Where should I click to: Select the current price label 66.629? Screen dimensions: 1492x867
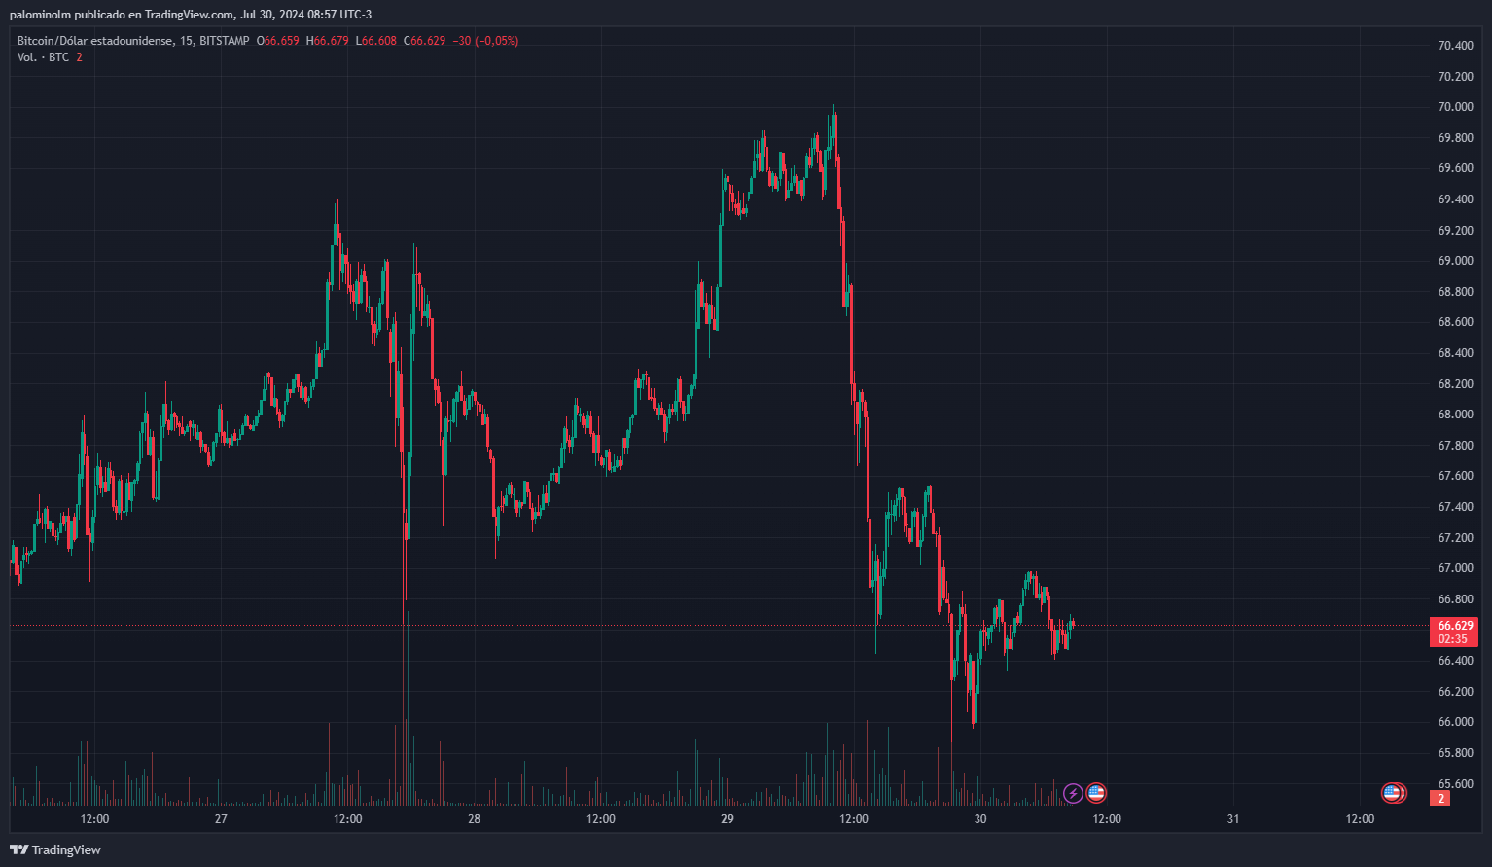pyautogui.click(x=1455, y=626)
